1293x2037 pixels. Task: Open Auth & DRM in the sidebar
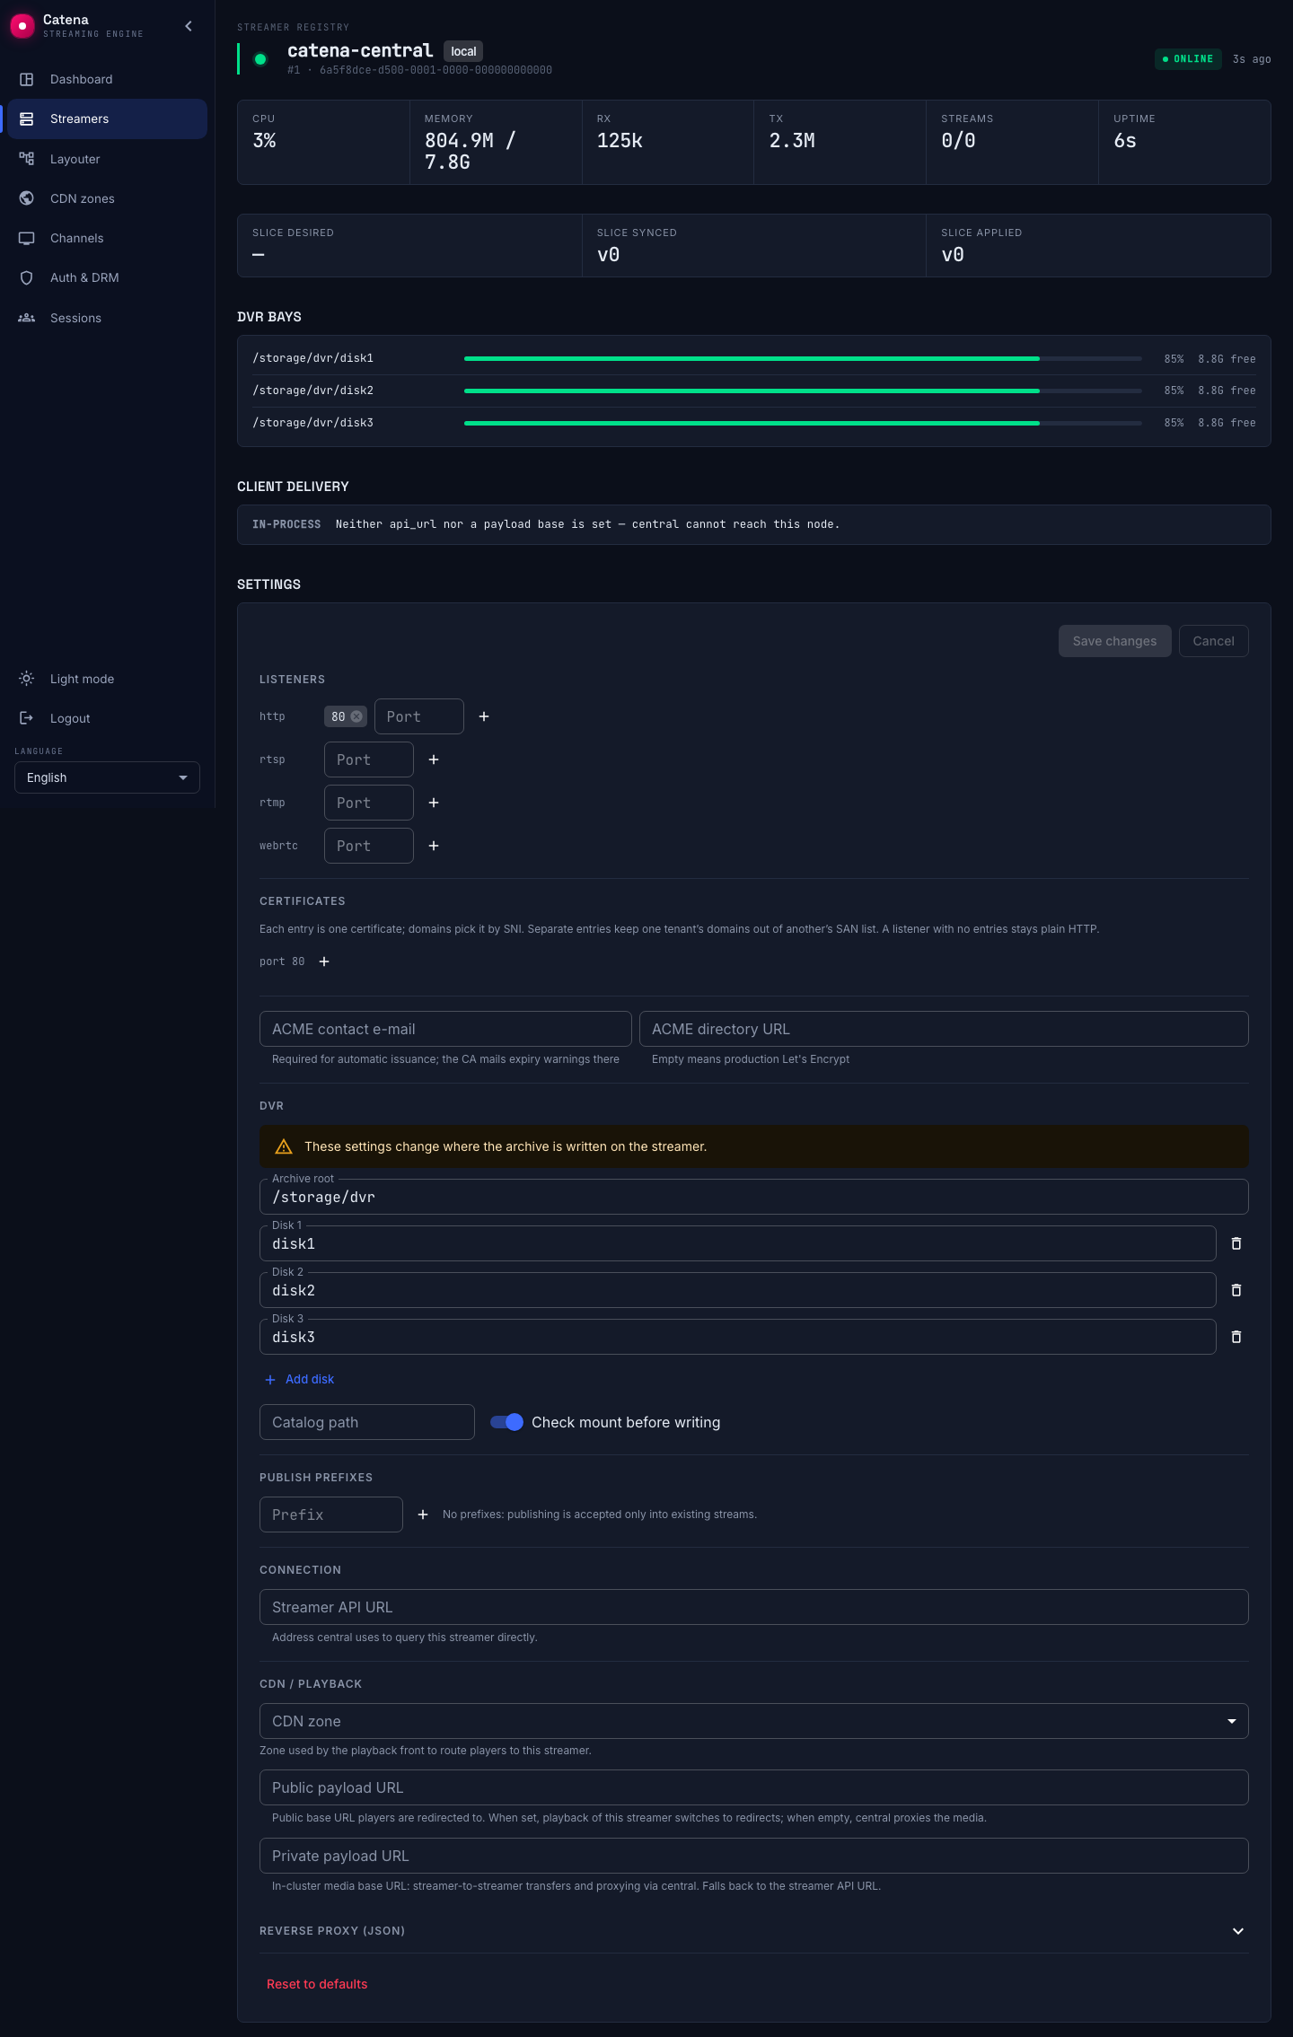pos(107,277)
